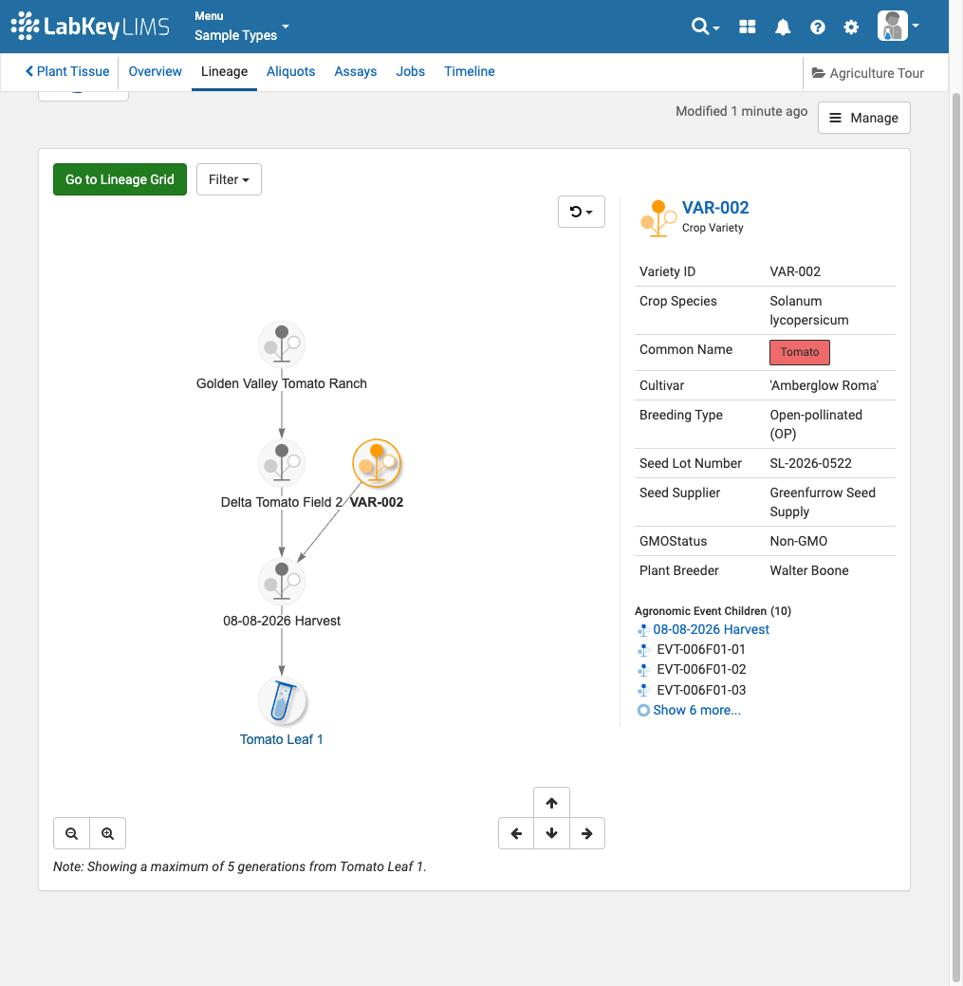Select child EVT-006F01-01

coord(701,649)
